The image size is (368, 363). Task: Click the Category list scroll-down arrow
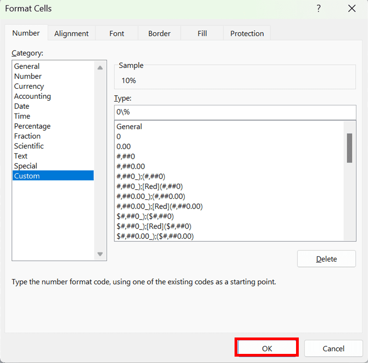coord(100,254)
